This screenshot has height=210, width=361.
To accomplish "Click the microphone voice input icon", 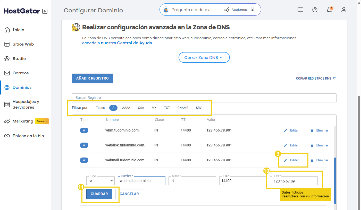I will (x=253, y=10).
